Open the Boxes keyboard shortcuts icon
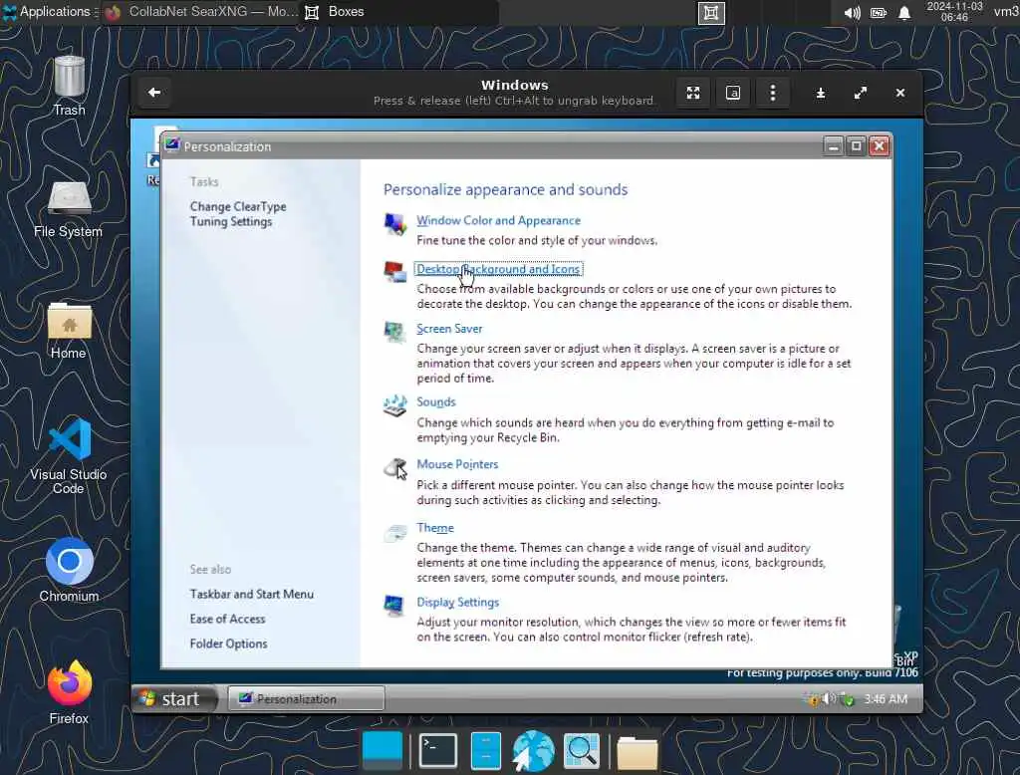 (x=733, y=93)
